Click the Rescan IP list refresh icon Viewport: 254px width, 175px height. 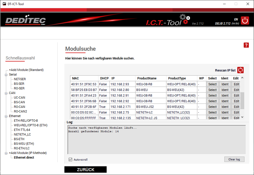click(240, 70)
